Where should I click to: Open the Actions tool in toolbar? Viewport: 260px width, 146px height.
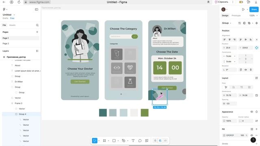pyautogui.click(x=147, y=141)
